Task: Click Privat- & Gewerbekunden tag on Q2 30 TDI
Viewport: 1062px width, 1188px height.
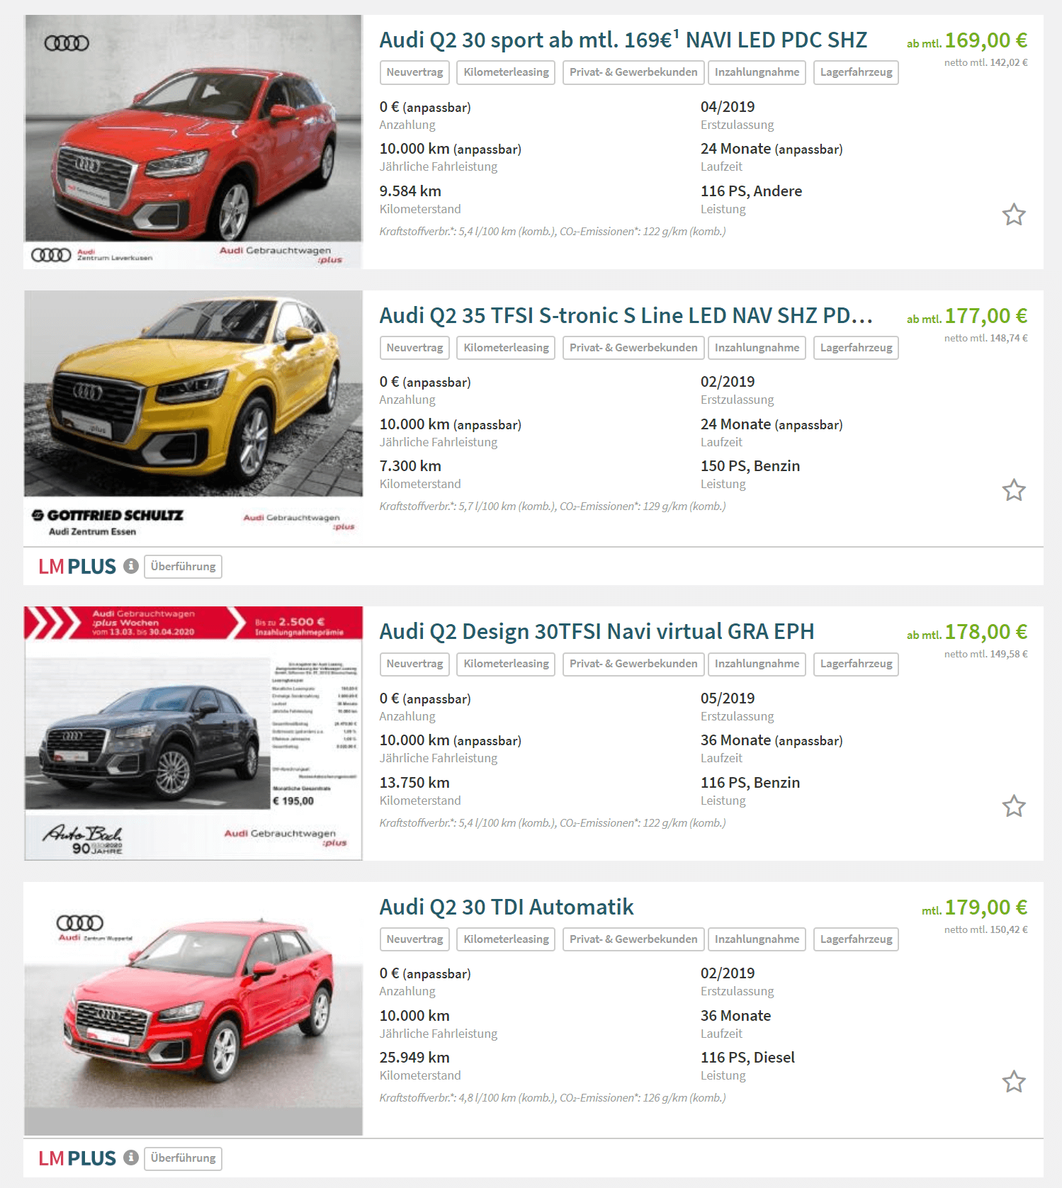Action: pos(633,939)
